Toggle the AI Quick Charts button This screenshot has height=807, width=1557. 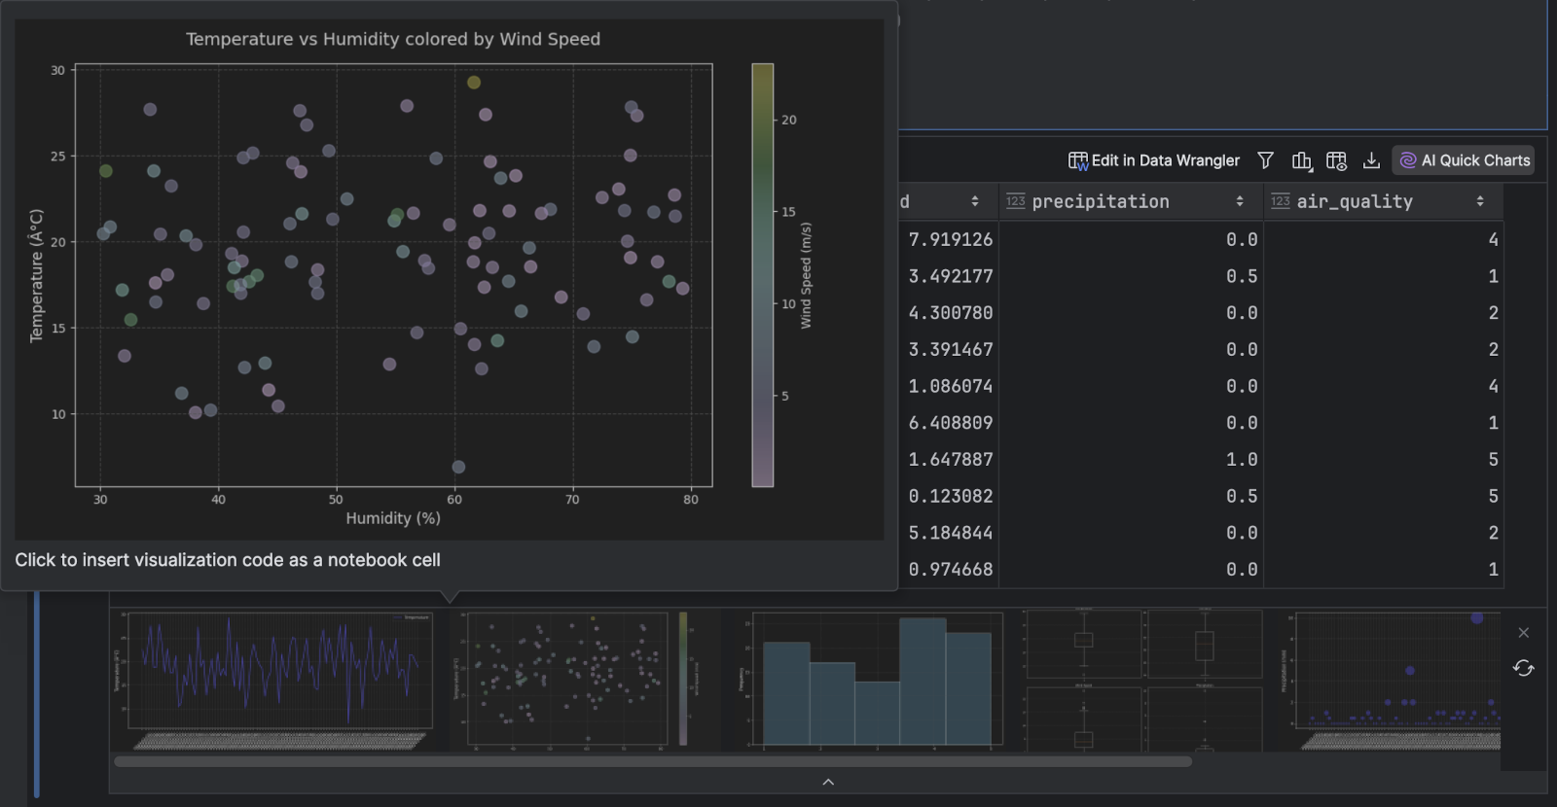(x=1465, y=160)
